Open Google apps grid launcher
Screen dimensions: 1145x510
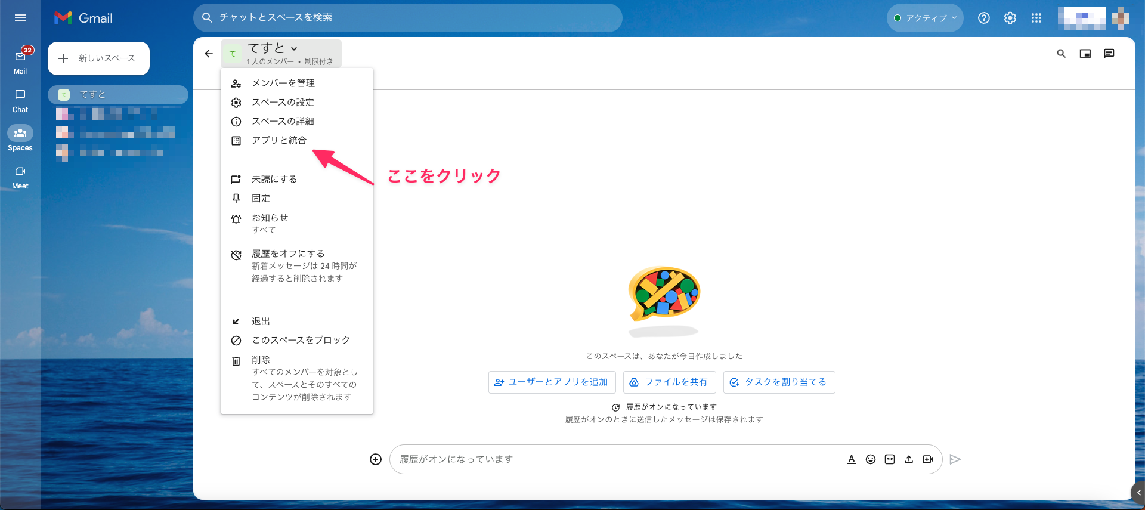click(1036, 18)
